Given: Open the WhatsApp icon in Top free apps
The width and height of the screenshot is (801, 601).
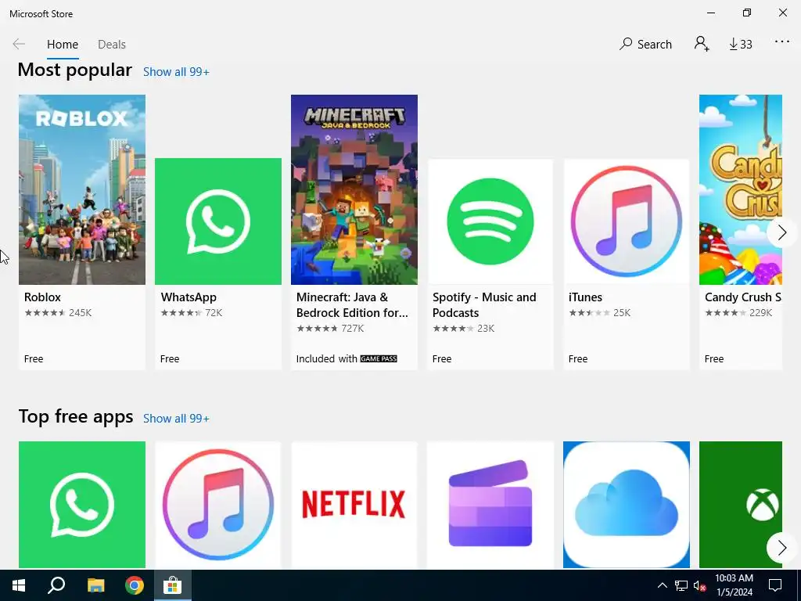Looking at the screenshot, I should click(x=81, y=505).
